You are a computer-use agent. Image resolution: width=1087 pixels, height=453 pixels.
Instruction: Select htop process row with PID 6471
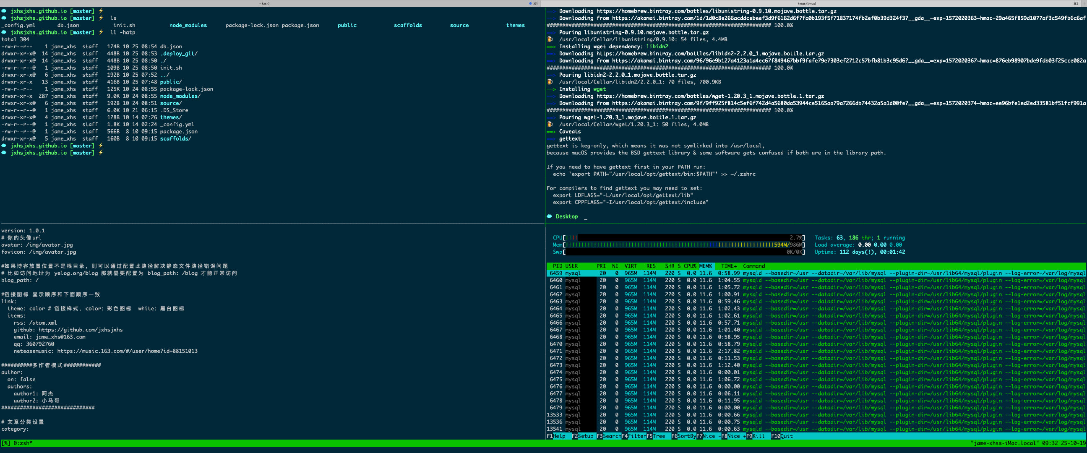click(x=816, y=351)
